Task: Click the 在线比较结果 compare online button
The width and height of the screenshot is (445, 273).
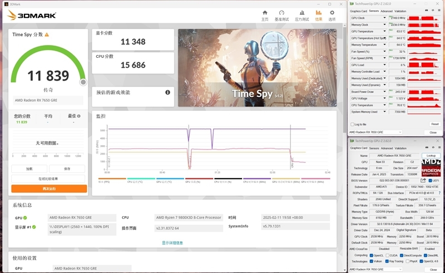Action: click(x=48, y=179)
